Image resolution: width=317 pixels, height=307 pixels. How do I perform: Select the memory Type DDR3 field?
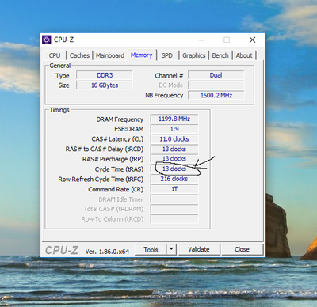tap(105, 75)
